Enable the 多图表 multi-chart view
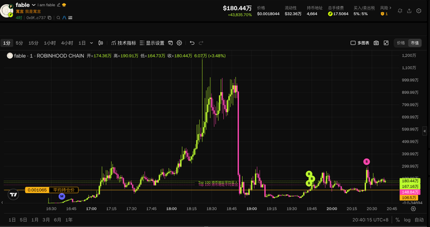Viewport: 430px width, 227px height. [360, 43]
